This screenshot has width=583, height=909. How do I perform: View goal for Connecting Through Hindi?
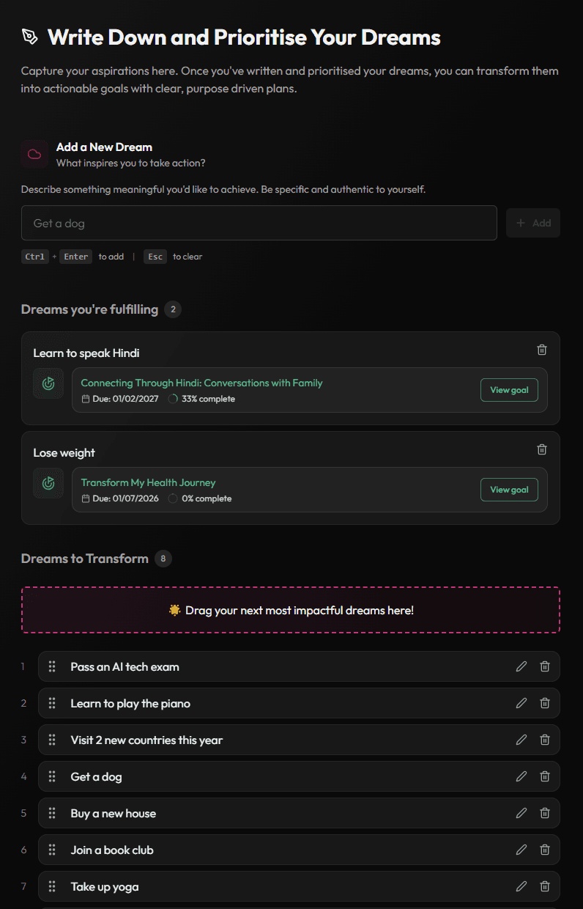point(509,390)
